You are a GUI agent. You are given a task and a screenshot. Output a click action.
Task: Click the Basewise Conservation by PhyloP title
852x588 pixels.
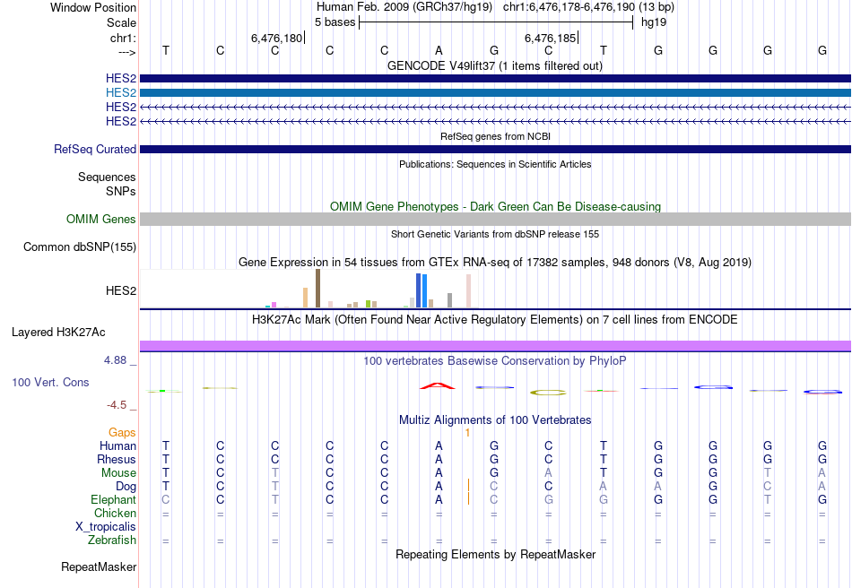[x=495, y=360]
